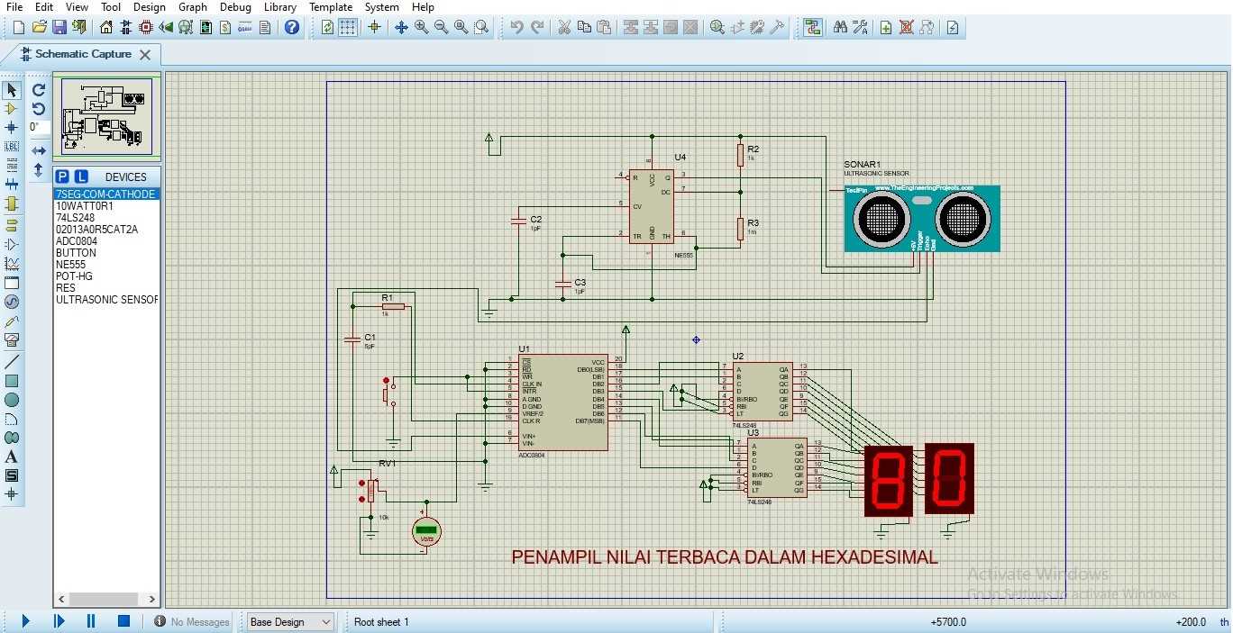Image resolution: width=1233 pixels, height=633 pixels.
Task: Click the Cut scissors icon
Action: point(564,27)
